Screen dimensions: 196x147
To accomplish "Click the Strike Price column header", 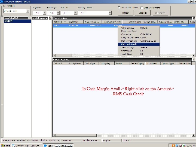I will 184,63.
